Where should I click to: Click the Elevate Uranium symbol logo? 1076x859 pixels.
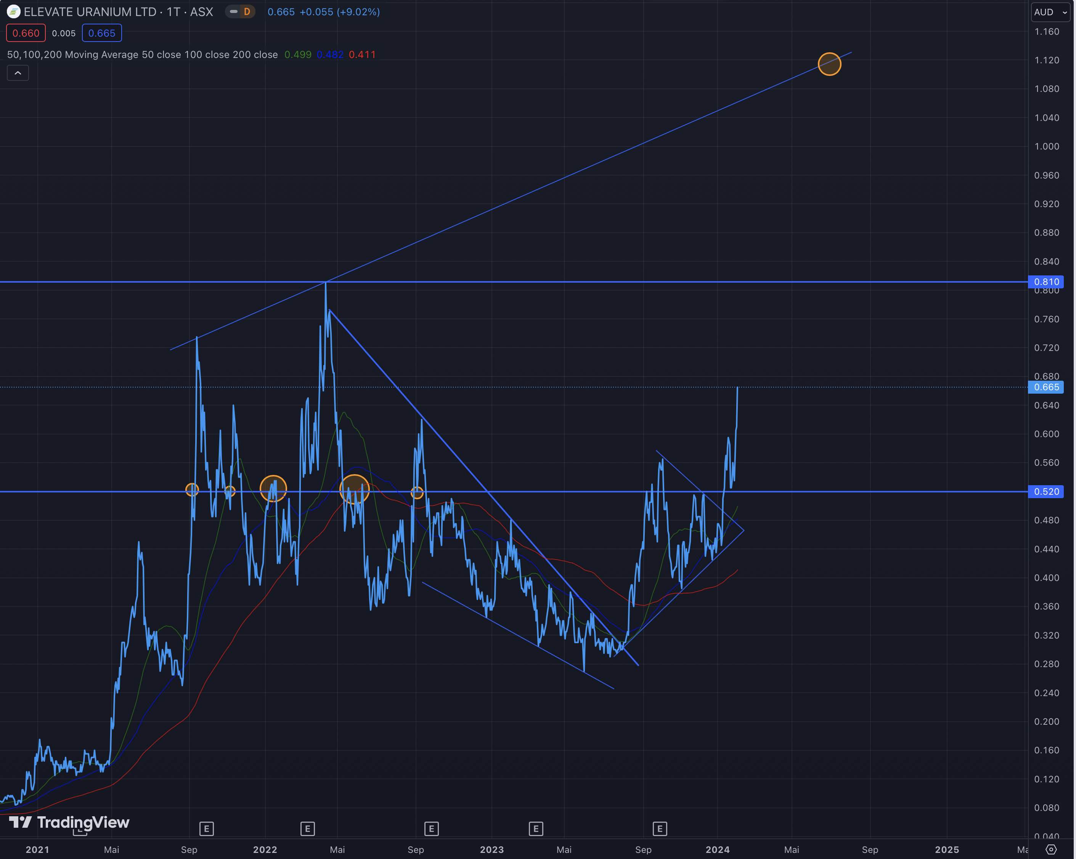13,11
